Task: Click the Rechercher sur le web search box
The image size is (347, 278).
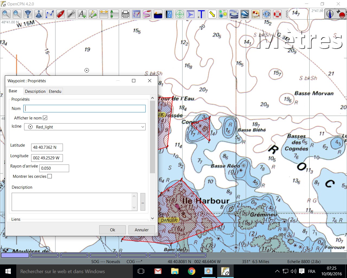Action: pos(75,271)
